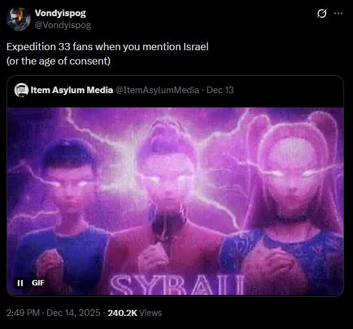The height and width of the screenshot is (329, 353).
Task: Open the three-dot more options menu
Action: pyautogui.click(x=338, y=14)
